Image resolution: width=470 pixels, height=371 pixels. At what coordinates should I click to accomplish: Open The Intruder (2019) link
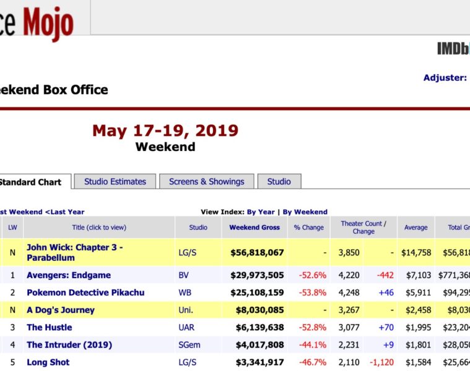[x=69, y=344]
